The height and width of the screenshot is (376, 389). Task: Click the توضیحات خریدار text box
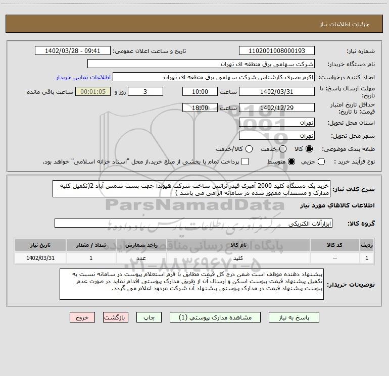[x=192, y=284]
